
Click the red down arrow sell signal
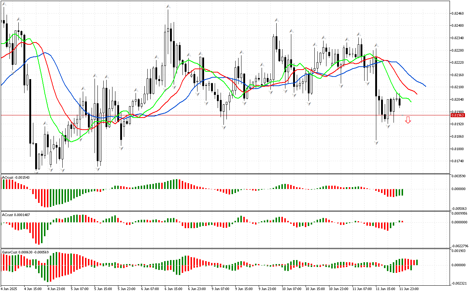pyautogui.click(x=408, y=120)
